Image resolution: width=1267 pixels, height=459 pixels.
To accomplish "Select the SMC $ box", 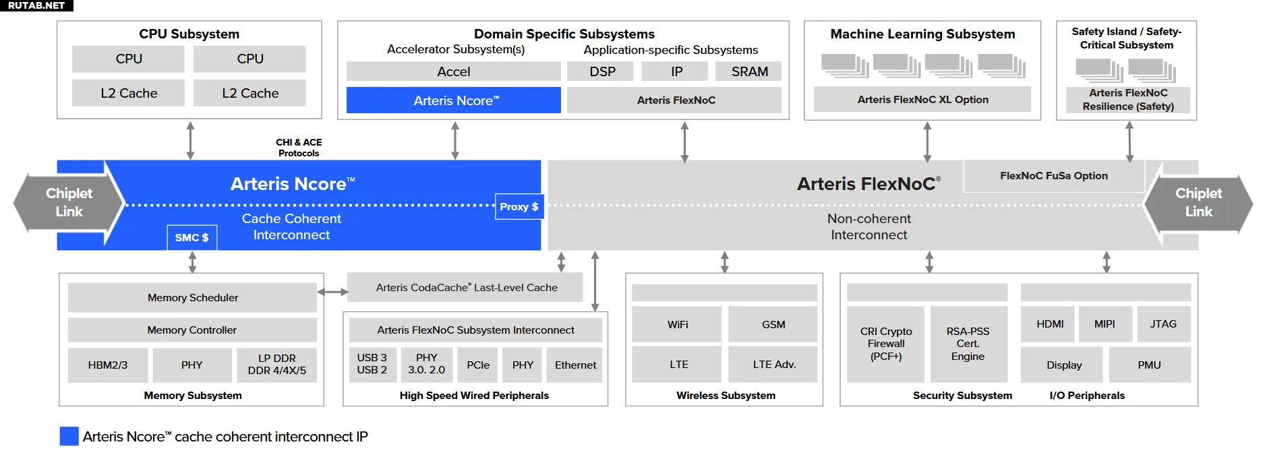I will [x=192, y=237].
